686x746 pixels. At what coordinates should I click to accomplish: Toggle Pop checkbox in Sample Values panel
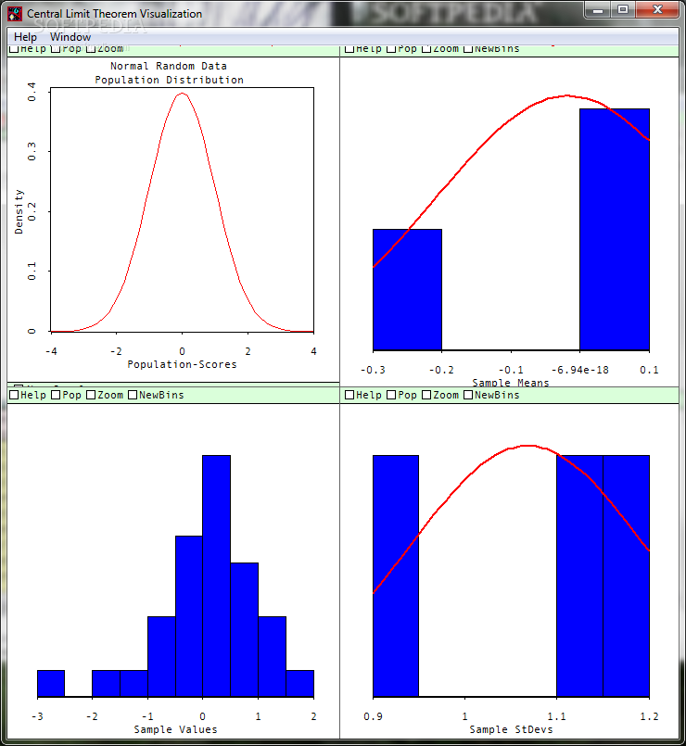click(56, 395)
